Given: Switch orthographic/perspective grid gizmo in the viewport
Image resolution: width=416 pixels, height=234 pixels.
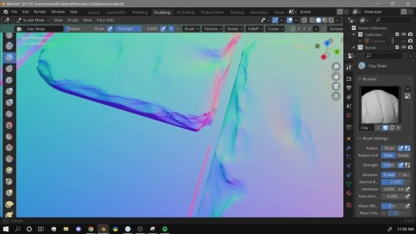Looking at the screenshot, I should point(336,96).
